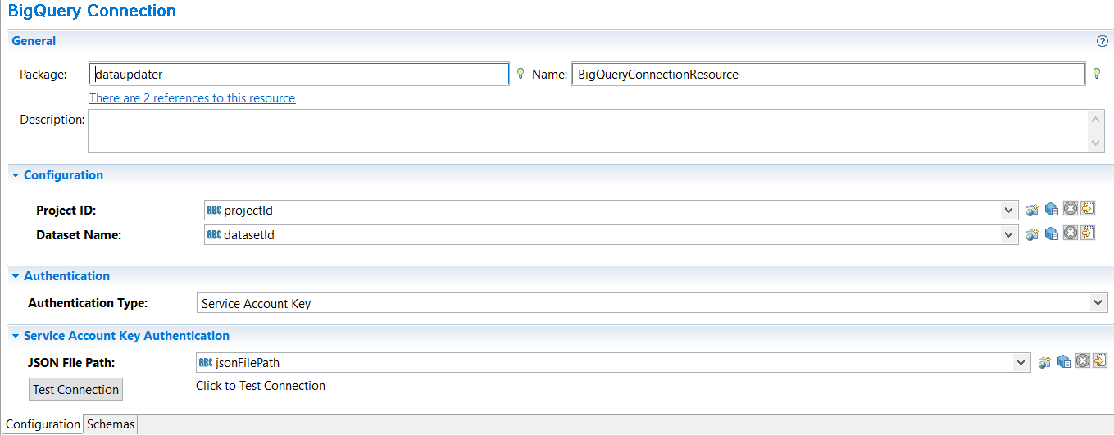Open the Dataset Name dropdown arrow
Screen dimensions: 1114x435
pyautogui.click(x=1010, y=235)
